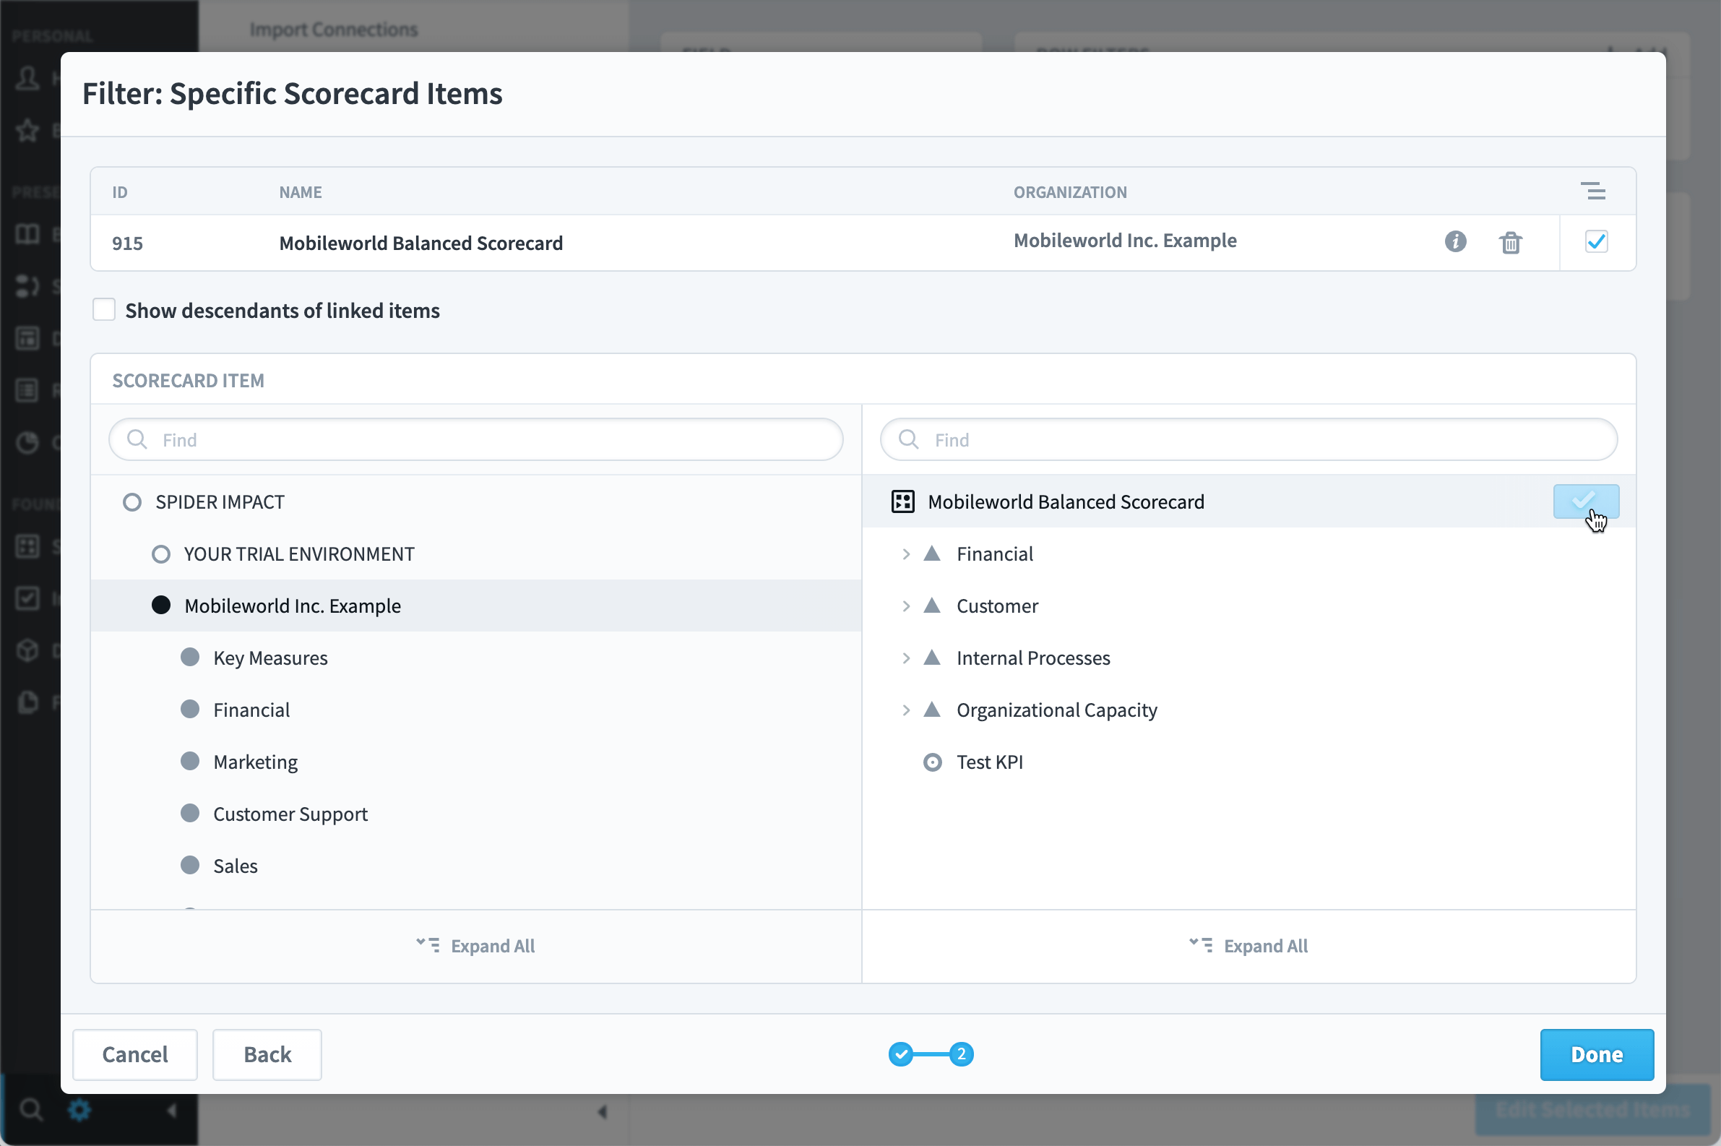This screenshot has height=1146, width=1721.
Task: Sort table by NAME column header
Action: click(301, 192)
